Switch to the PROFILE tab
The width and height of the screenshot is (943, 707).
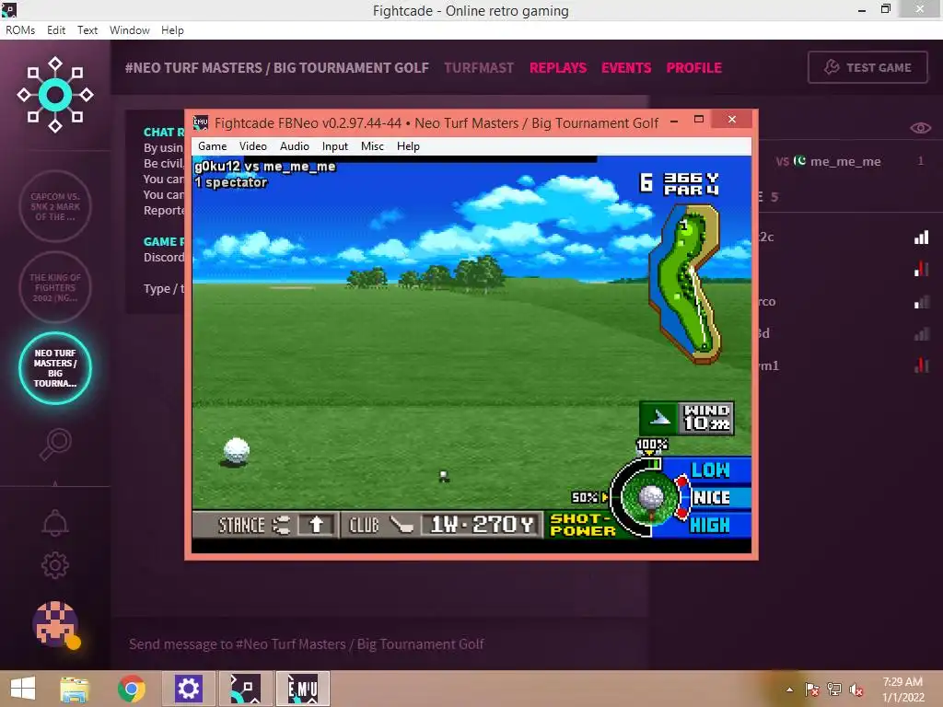pyautogui.click(x=693, y=68)
